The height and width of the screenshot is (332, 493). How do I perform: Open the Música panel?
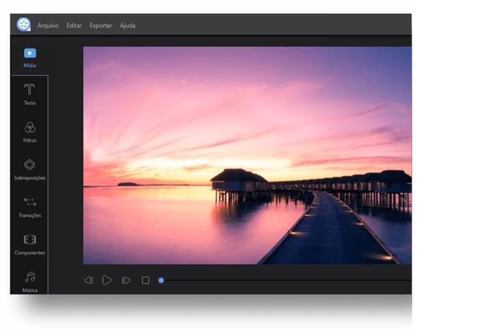click(30, 282)
